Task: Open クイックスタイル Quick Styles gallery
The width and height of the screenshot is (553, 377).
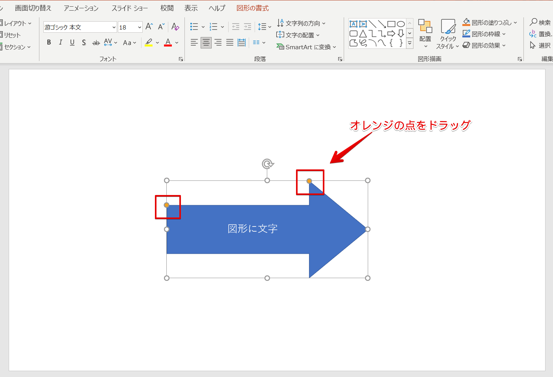Action: click(x=448, y=34)
